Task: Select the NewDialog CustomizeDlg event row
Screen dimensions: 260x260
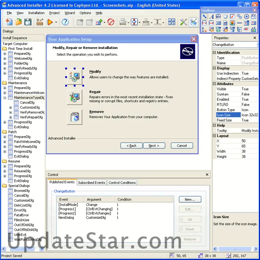Action: click(115, 218)
